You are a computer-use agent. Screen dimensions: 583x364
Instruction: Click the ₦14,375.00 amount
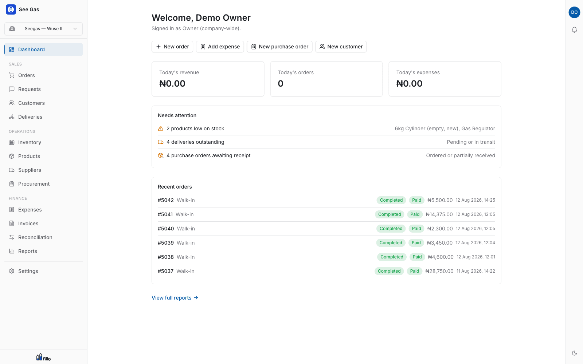coord(439,214)
